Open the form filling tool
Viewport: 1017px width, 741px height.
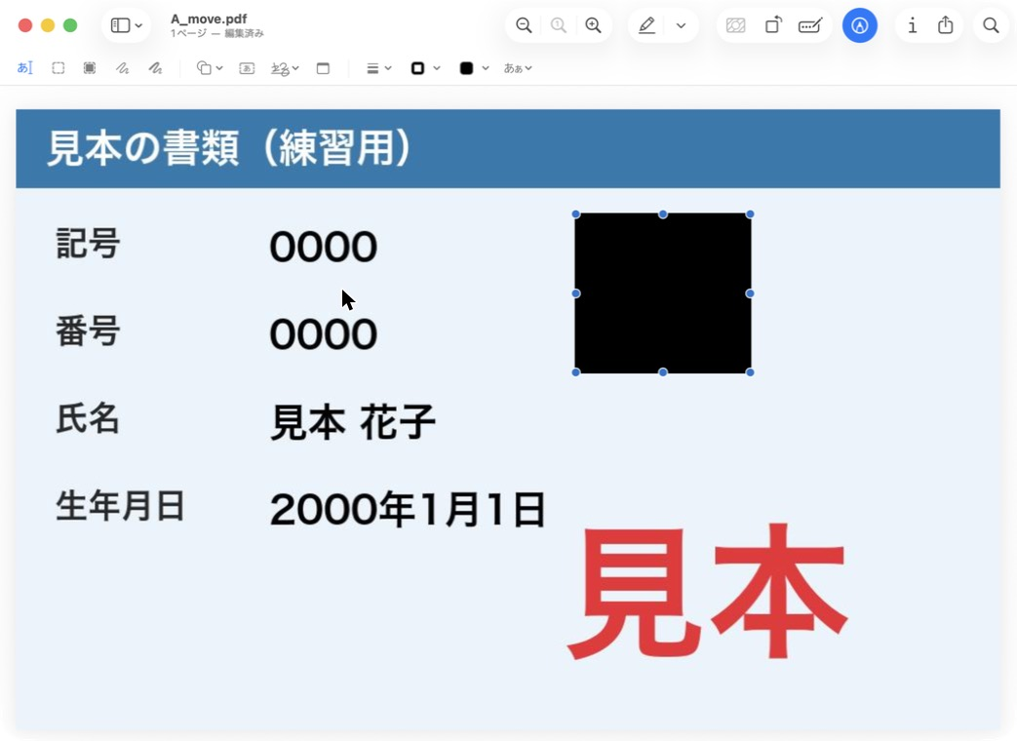[810, 25]
